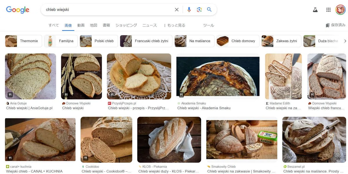Show more filter chips with right arrow

pos(345,41)
